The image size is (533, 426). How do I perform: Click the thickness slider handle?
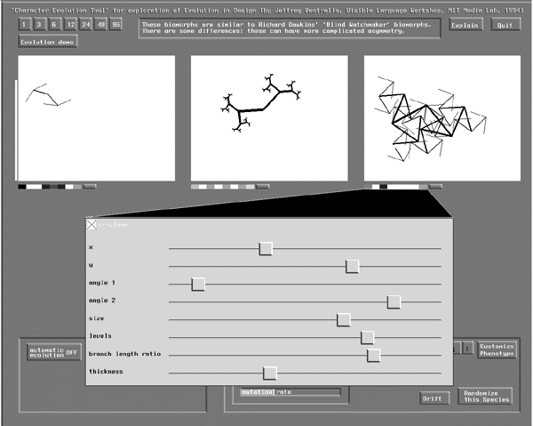click(270, 373)
